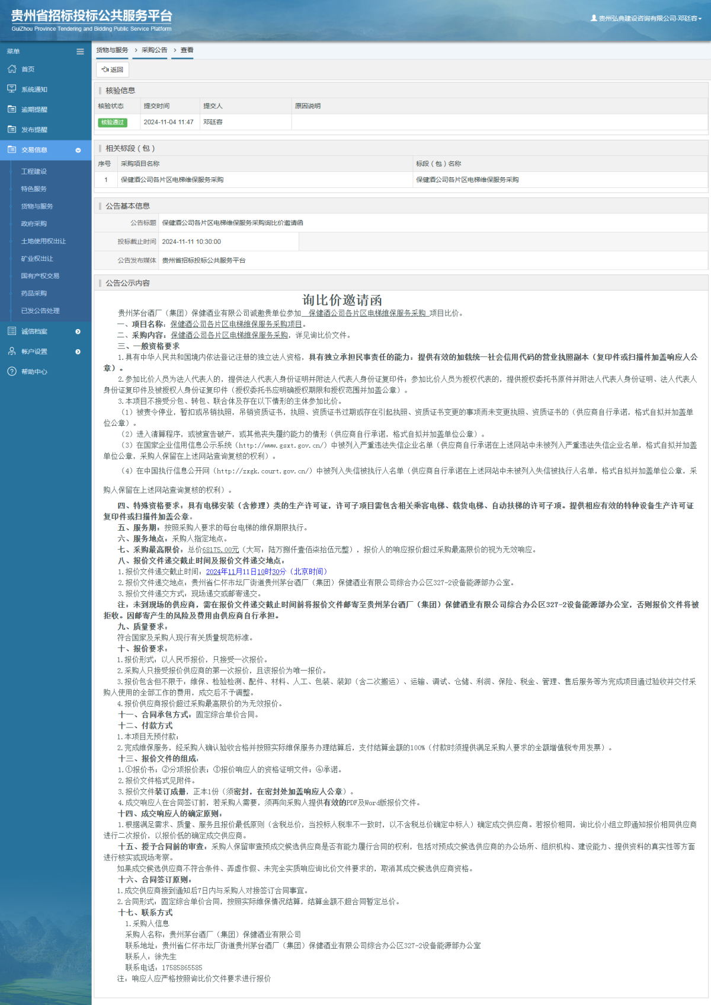Click the 首页 menu label
The height and width of the screenshot is (1005, 711).
pyautogui.click(x=28, y=69)
